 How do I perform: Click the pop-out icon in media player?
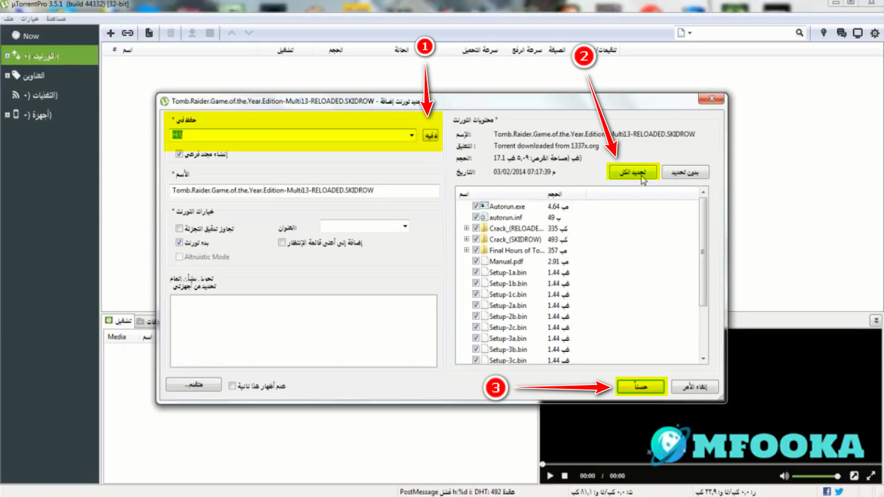(x=854, y=476)
